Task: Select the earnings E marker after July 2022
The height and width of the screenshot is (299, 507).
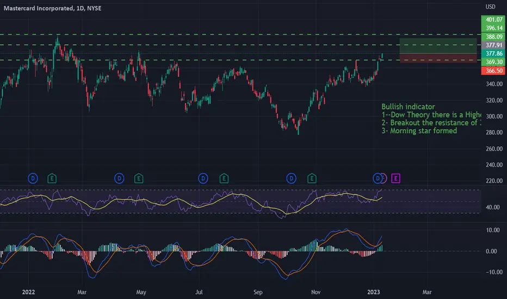Action: click(224, 178)
